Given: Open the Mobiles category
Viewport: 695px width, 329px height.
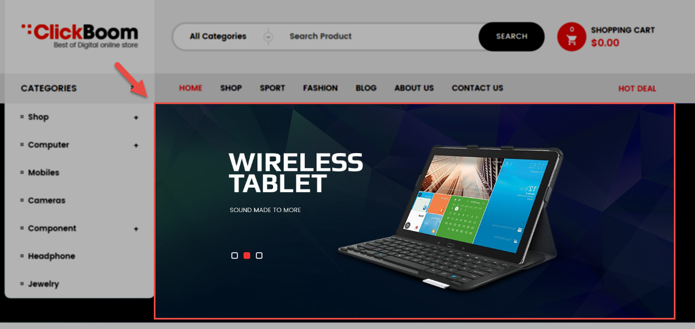Looking at the screenshot, I should (x=43, y=173).
